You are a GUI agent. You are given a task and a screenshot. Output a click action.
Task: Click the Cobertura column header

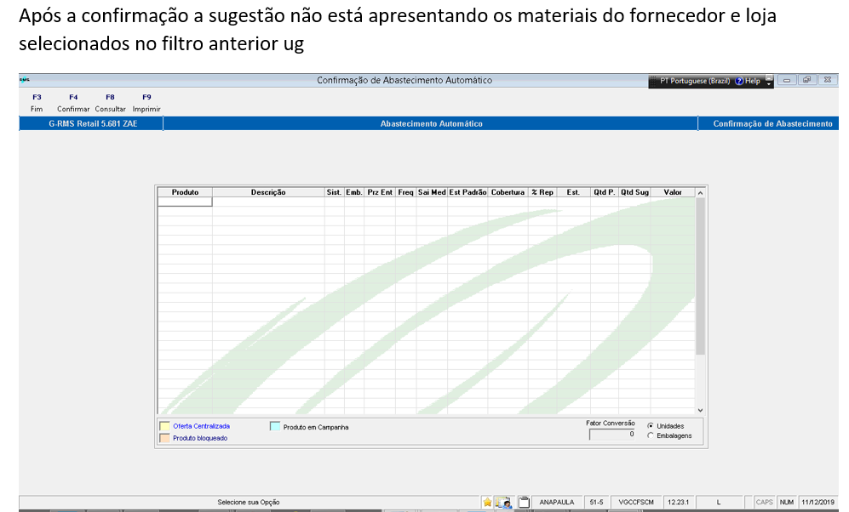point(508,192)
